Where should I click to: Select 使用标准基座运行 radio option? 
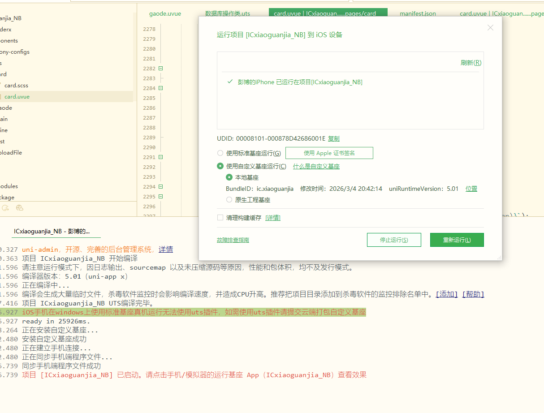pos(220,153)
